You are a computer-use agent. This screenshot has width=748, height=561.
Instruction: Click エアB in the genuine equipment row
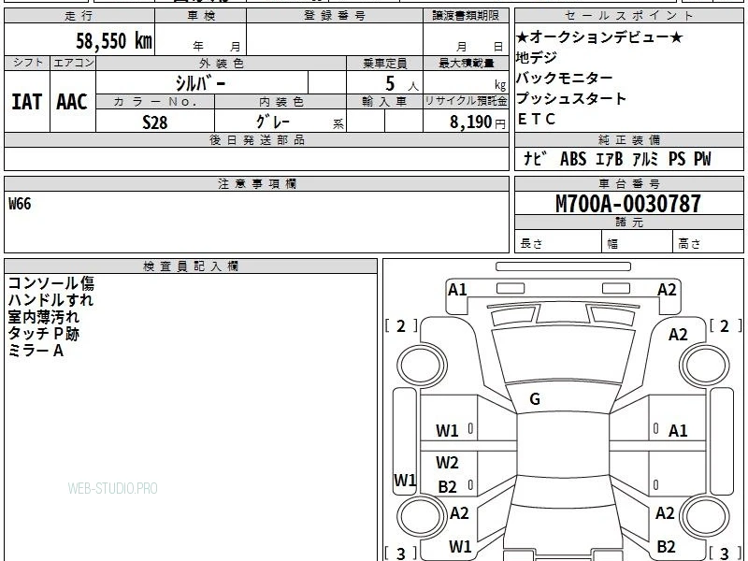point(610,158)
